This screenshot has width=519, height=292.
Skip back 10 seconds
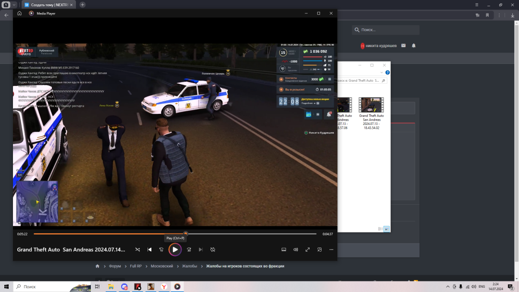161,250
